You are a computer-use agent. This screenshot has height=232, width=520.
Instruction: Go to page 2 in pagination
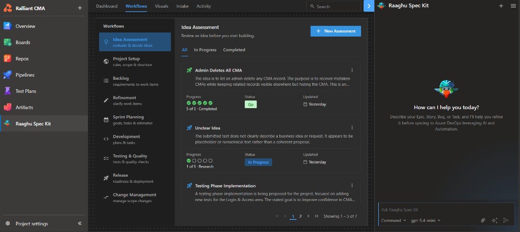pos(301,216)
